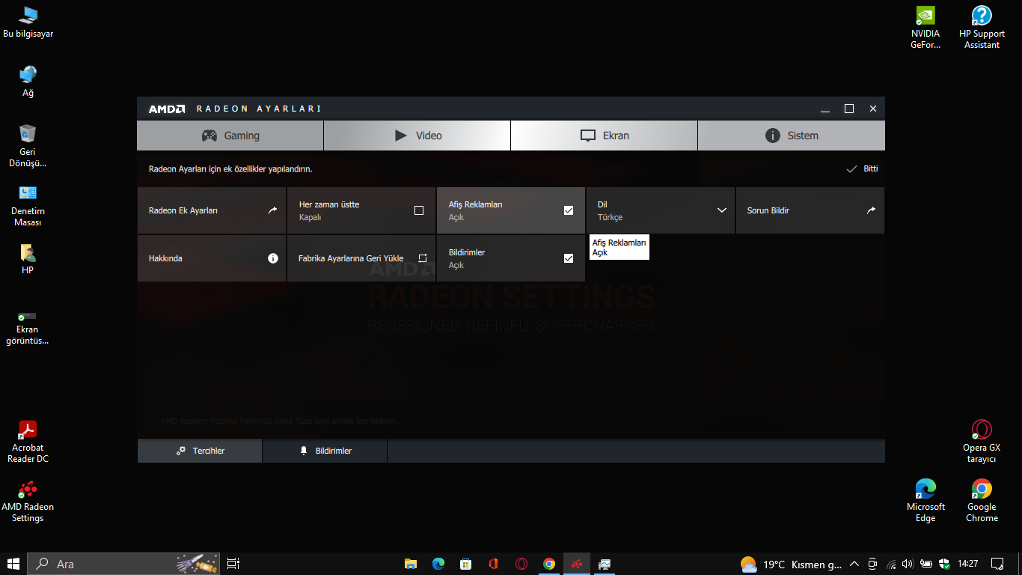The width and height of the screenshot is (1022, 575).
Task: Click the gears icon in Tercihler tab
Action: [181, 451]
